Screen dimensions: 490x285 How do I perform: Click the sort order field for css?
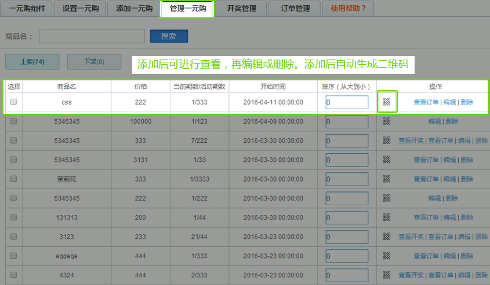pyautogui.click(x=347, y=102)
